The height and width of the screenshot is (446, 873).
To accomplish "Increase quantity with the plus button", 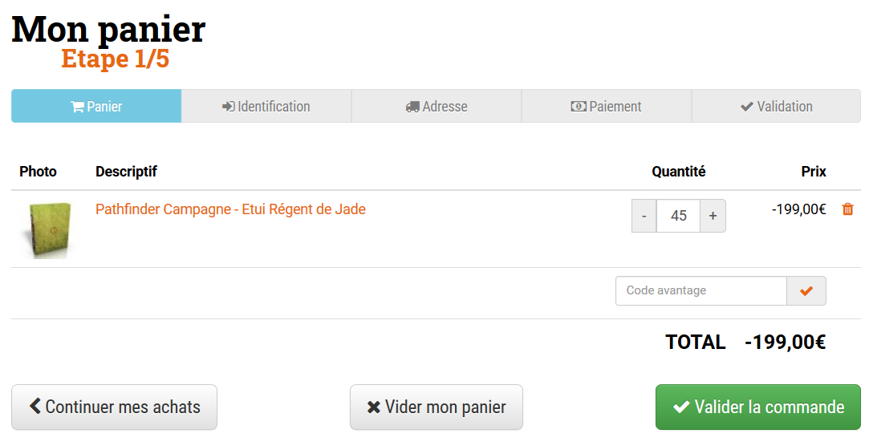I will 713,216.
